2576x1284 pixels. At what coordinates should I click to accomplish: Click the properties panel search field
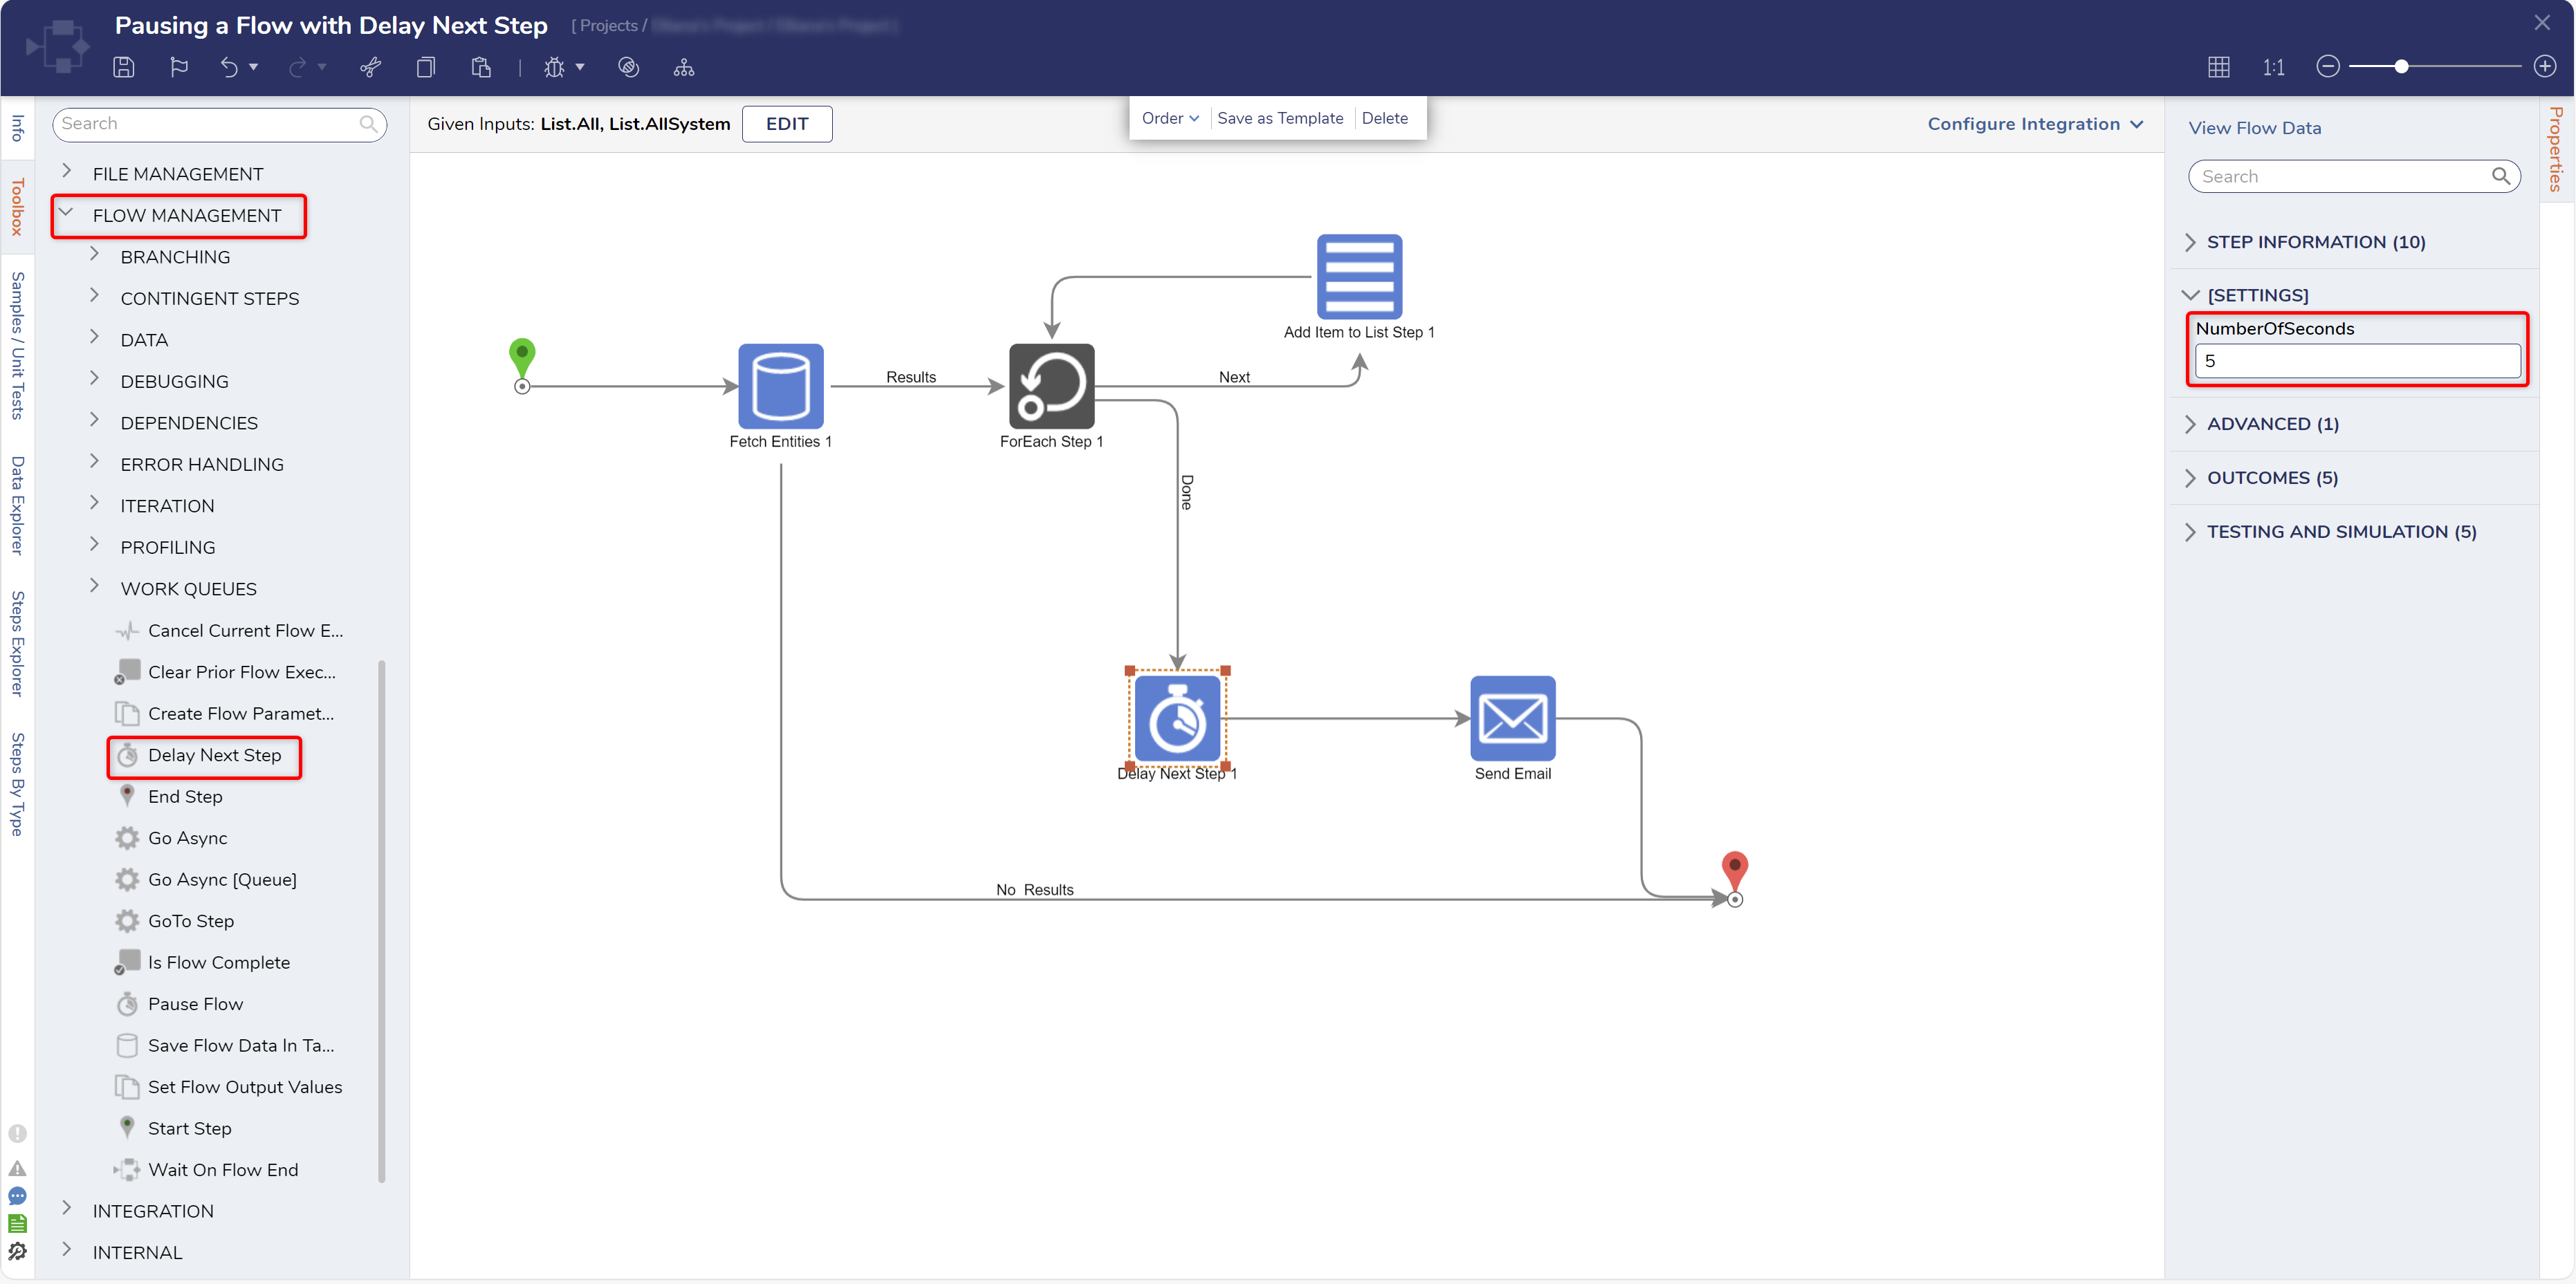[x=2354, y=177]
